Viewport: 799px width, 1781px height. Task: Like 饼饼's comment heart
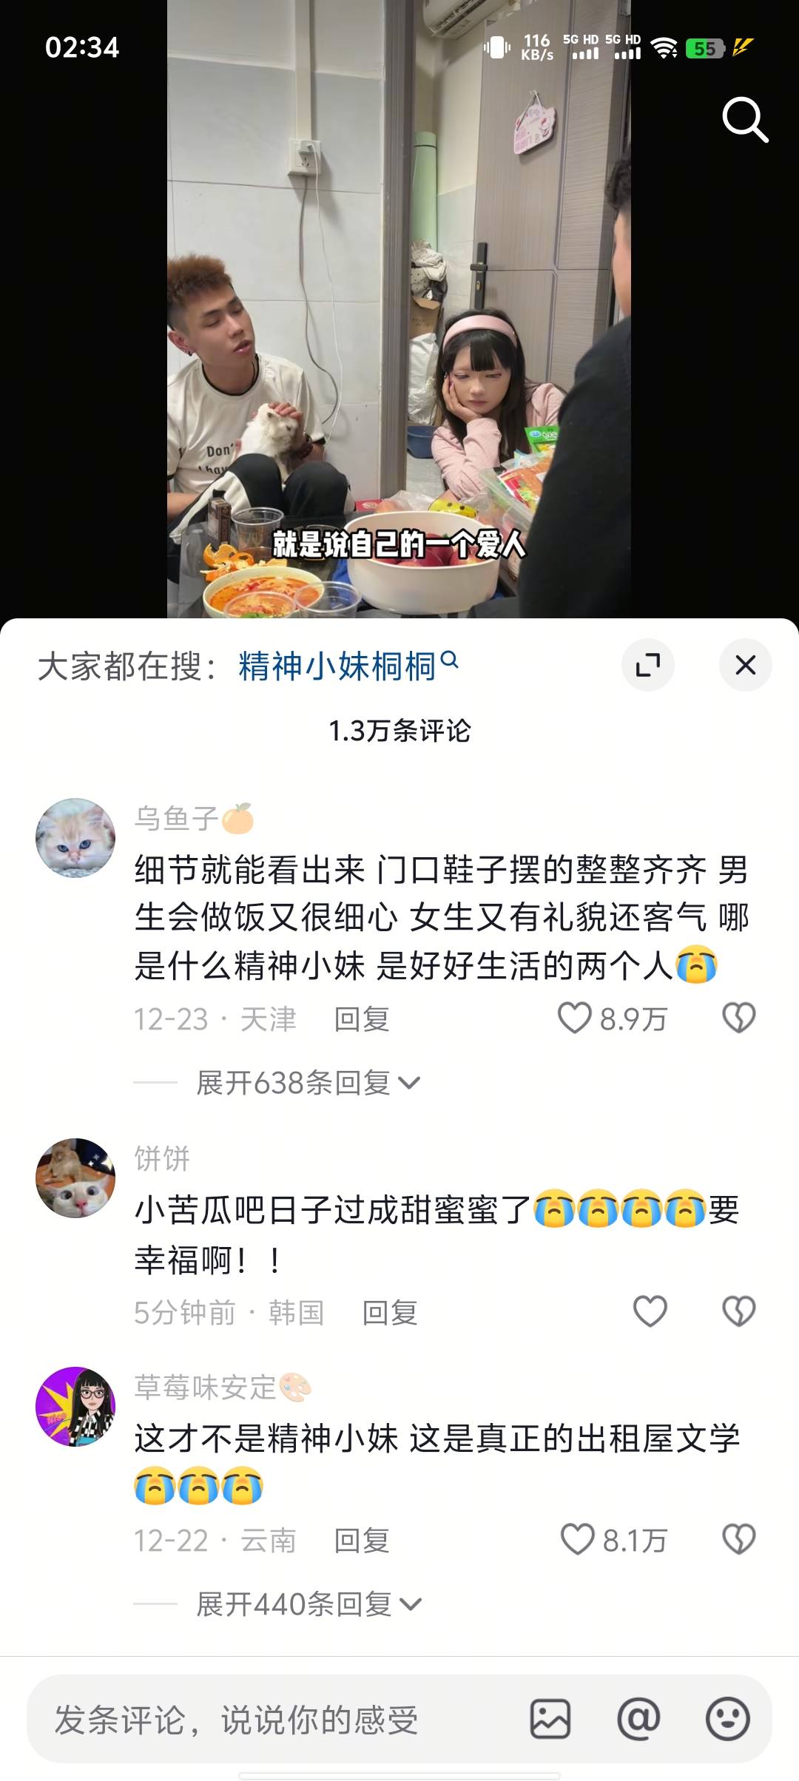pos(650,1312)
